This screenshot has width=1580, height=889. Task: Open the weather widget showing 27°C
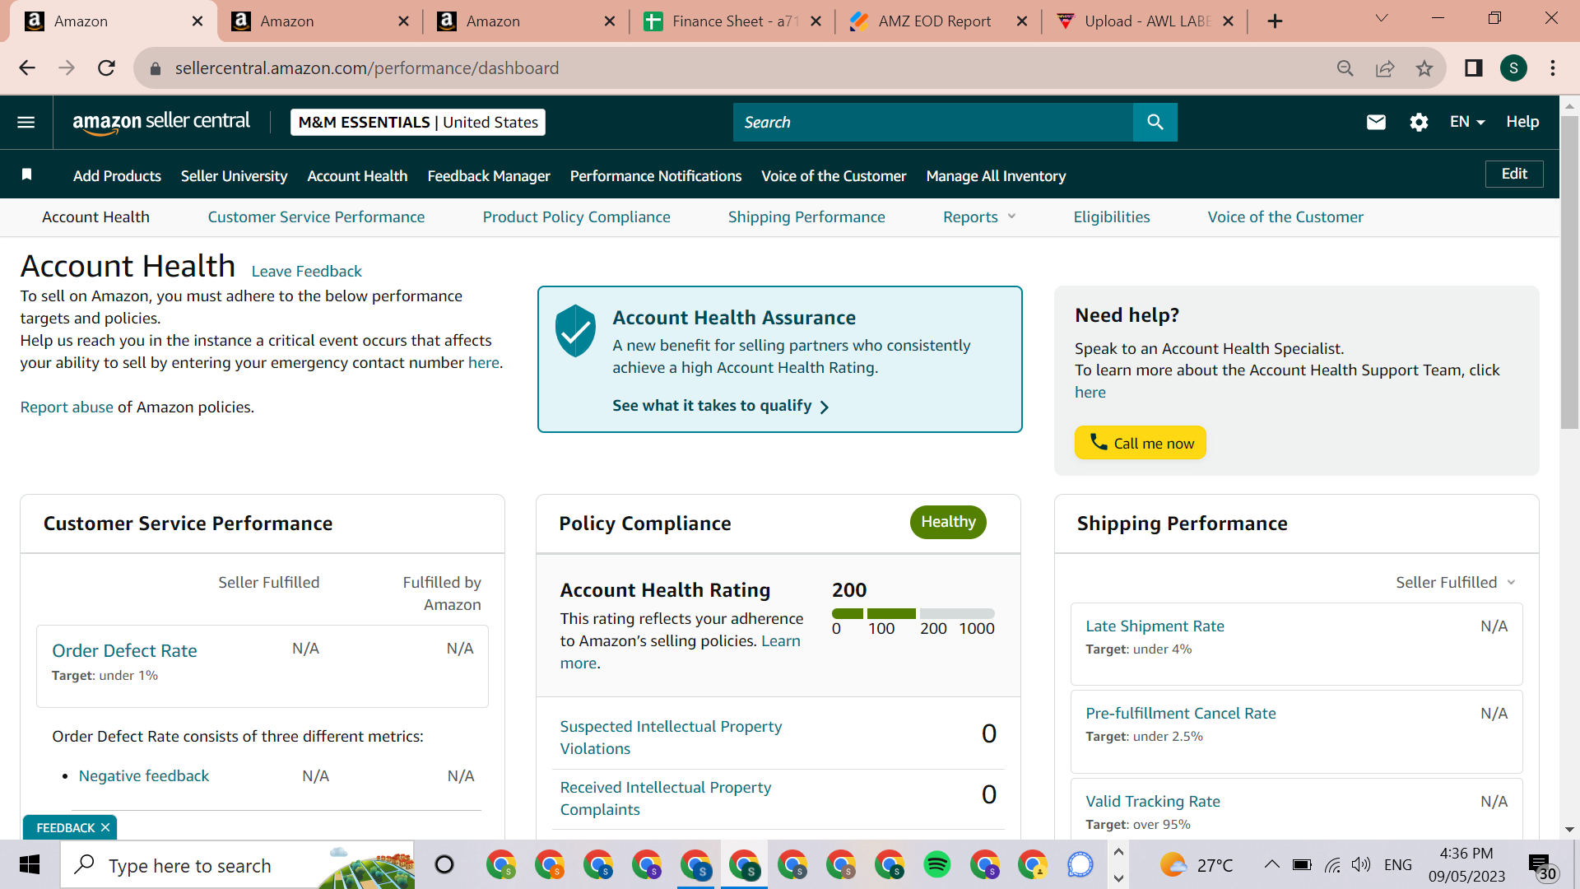1196,865
